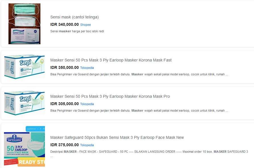Viewport: 254px width, 168px height.
Task: Open thumbnail of Korona Mask Fast listing
Action: coord(24,67)
